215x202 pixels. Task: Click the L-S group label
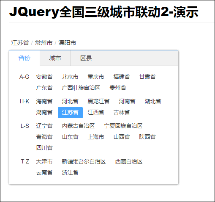pyautogui.click(x=25, y=126)
